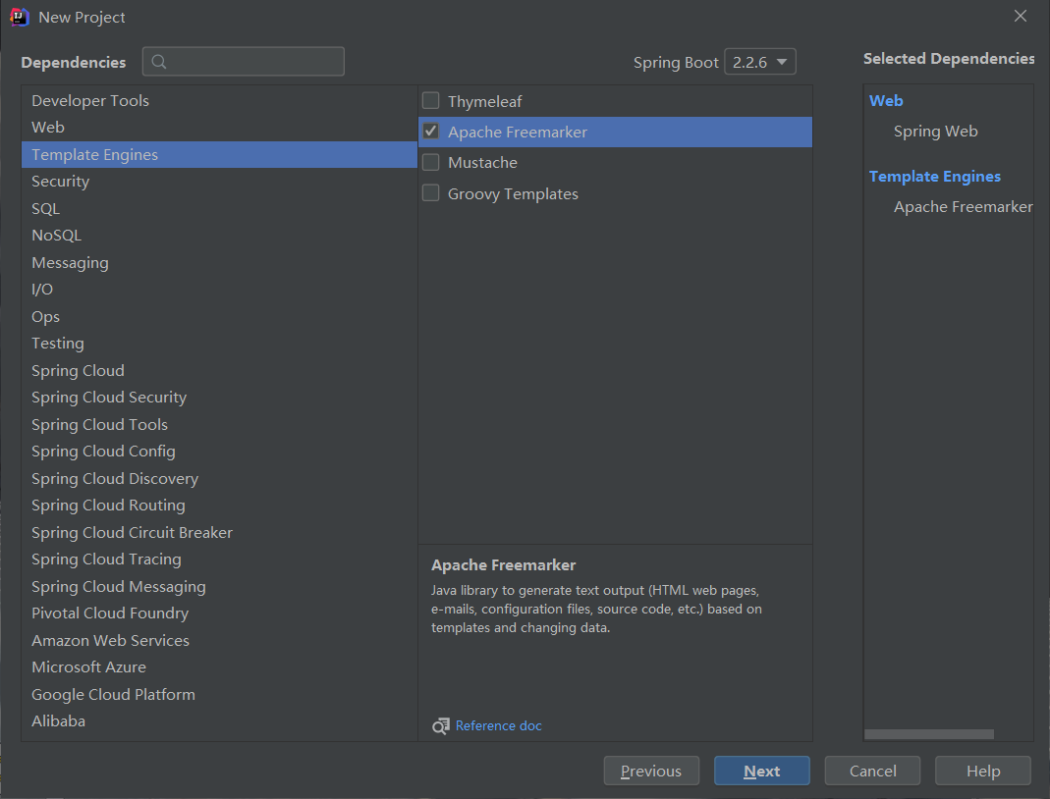Viewport: 1050px width, 799px height.
Task: Click the Apache Freemarker description heading
Action: click(x=504, y=565)
